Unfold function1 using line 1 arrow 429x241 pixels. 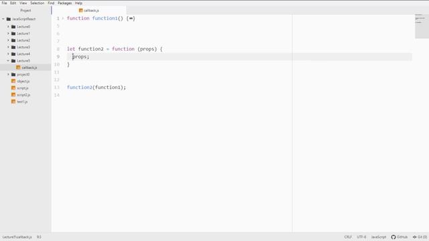pos(63,18)
